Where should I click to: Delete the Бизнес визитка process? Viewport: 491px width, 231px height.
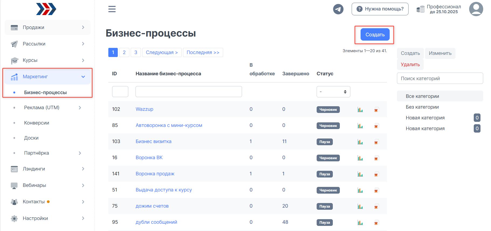376,142
